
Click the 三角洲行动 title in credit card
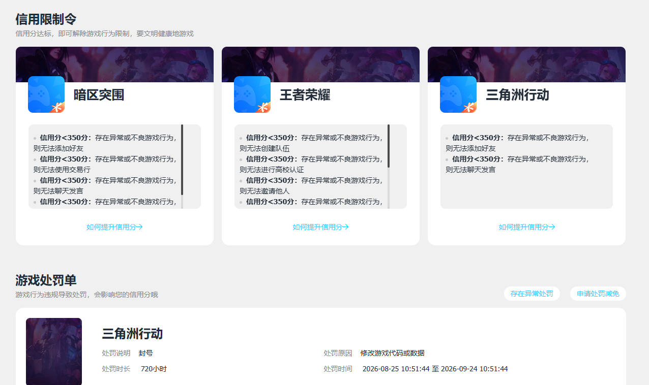(517, 95)
